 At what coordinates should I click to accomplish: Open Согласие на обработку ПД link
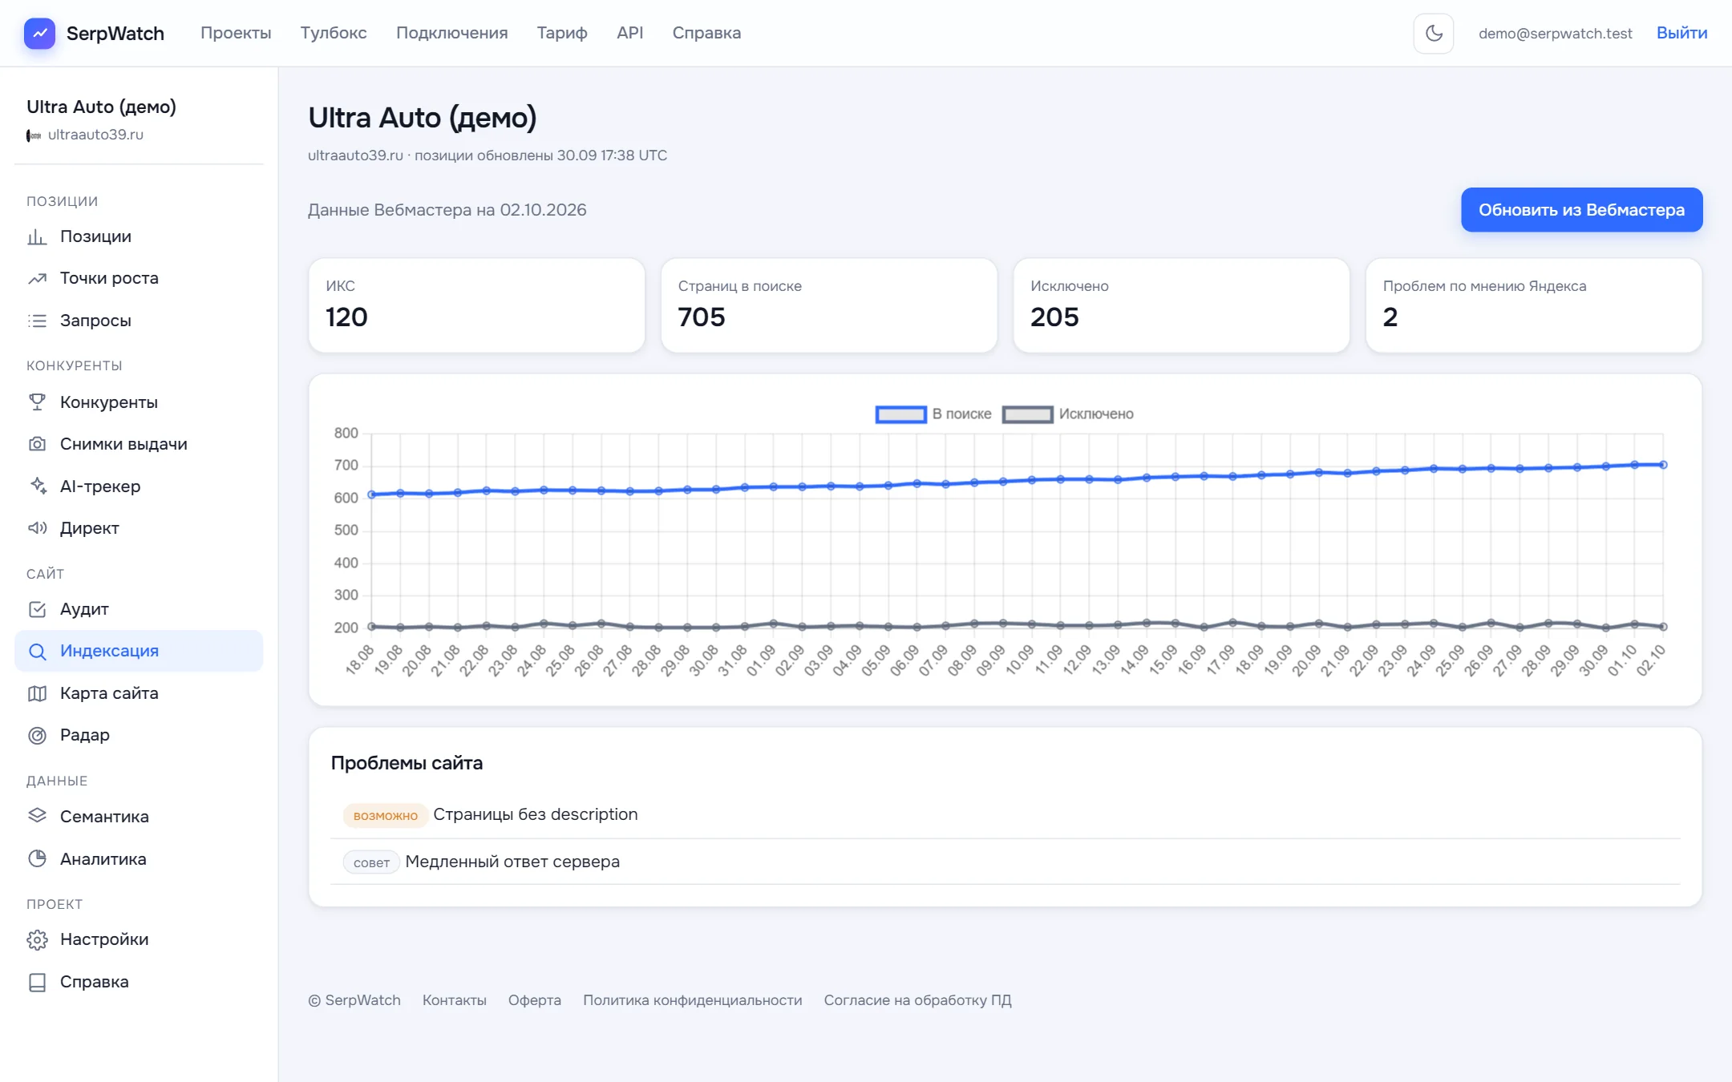click(918, 1000)
